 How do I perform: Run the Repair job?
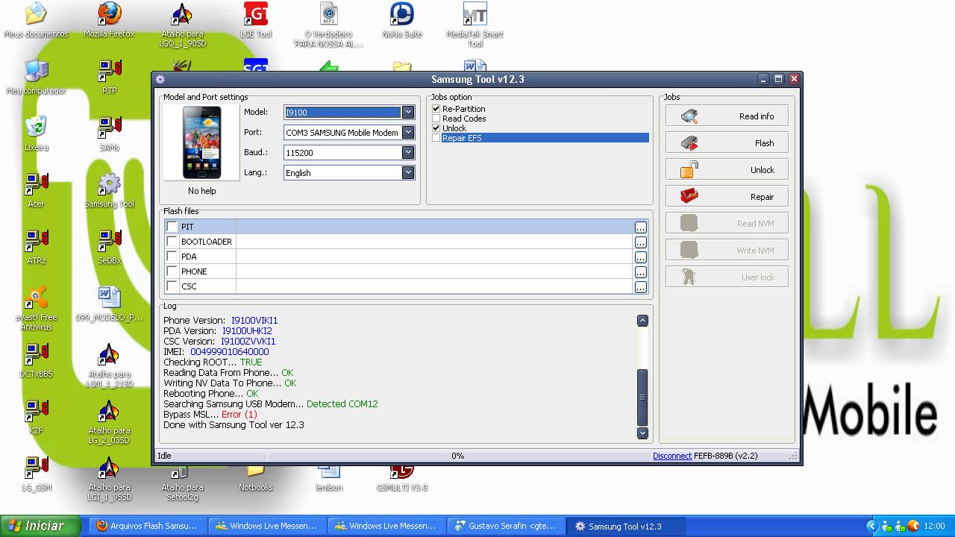(727, 197)
